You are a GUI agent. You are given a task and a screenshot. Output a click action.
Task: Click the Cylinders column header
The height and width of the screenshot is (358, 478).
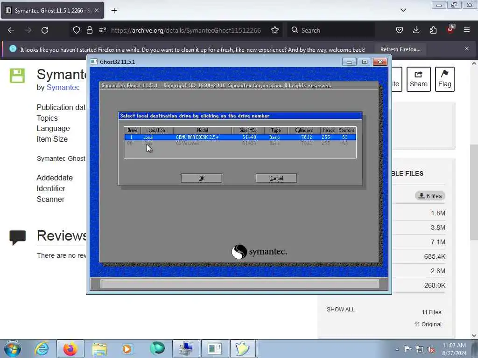(304, 131)
